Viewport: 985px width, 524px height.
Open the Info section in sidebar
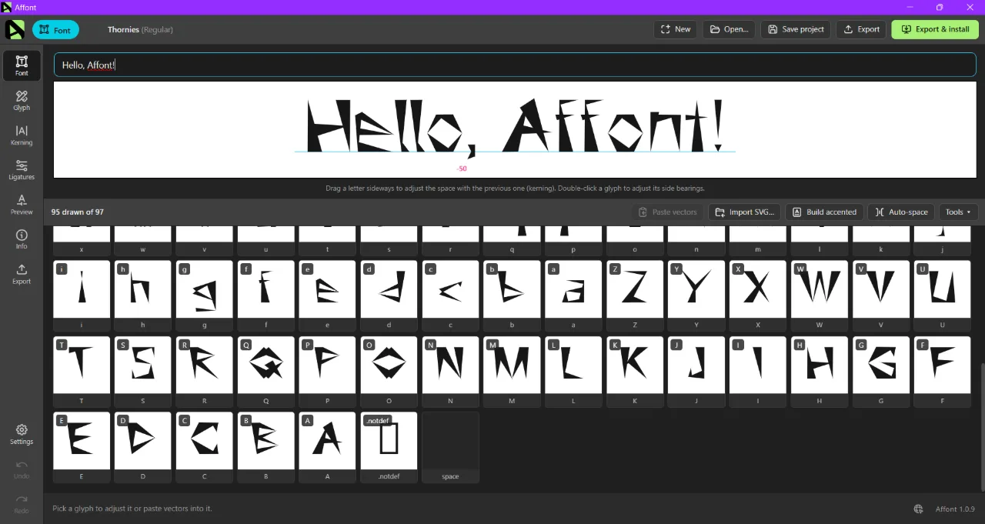[x=22, y=239]
